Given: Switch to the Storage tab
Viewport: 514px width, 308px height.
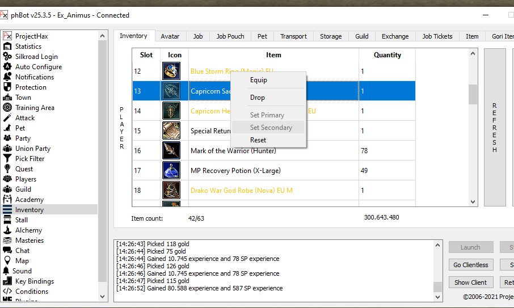Looking at the screenshot, I should [x=331, y=36].
